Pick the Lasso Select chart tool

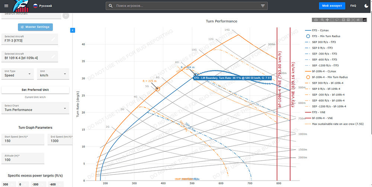337,20
